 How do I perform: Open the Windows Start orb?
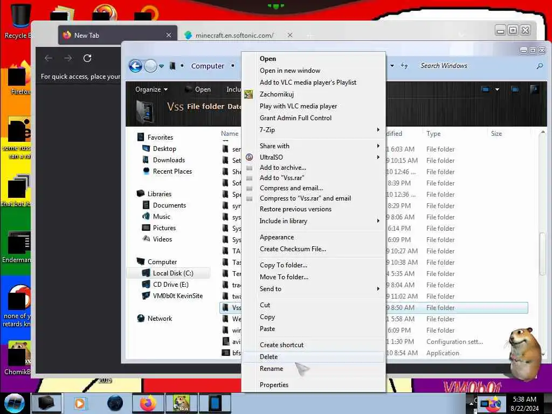[x=13, y=403]
